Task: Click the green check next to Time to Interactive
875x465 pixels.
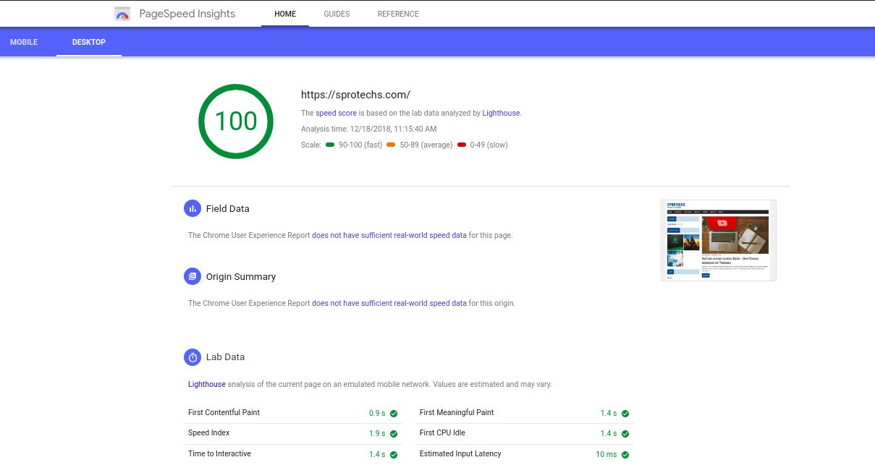Action: click(394, 455)
